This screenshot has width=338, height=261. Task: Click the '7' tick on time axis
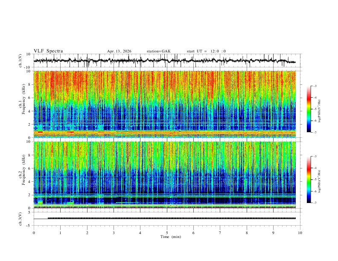click(x=220, y=233)
